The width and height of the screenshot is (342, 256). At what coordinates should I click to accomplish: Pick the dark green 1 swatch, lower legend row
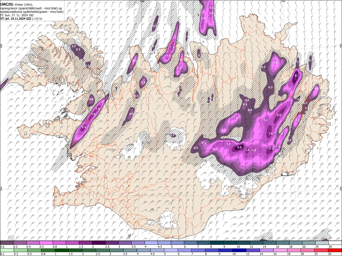[61, 250]
